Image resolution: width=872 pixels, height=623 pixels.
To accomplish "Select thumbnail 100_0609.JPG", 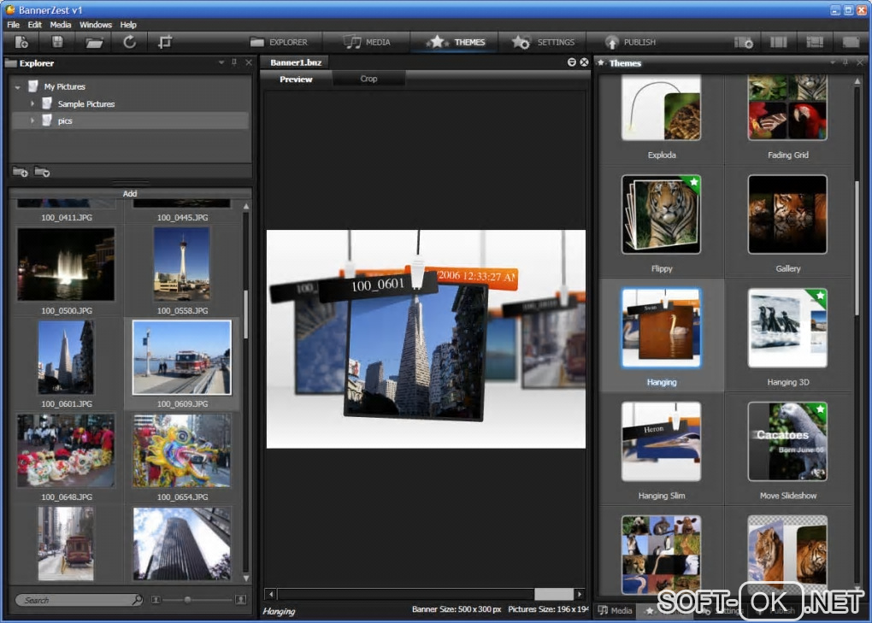I will [x=182, y=358].
